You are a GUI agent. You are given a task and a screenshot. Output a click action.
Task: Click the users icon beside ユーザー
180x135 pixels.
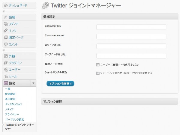[x=6, y=70]
